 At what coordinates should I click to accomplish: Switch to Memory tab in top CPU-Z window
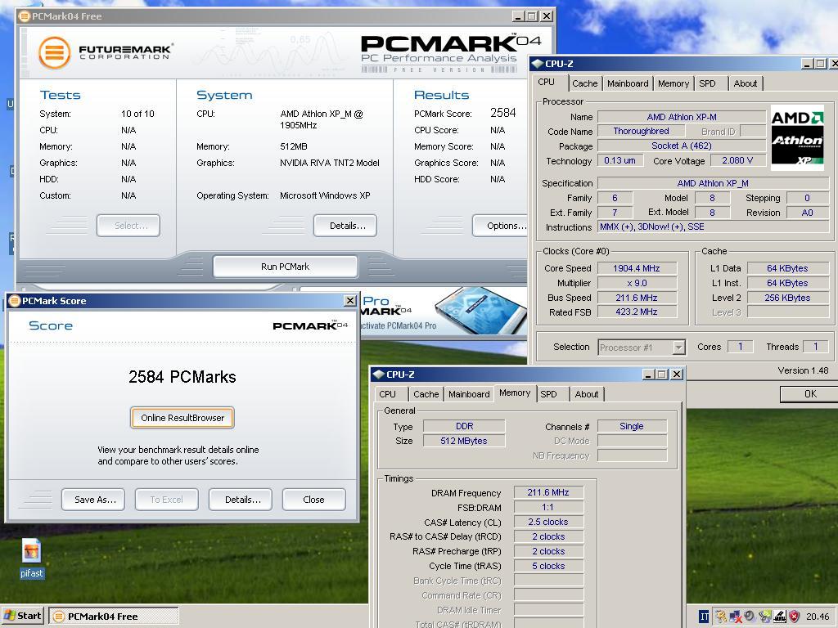[673, 83]
